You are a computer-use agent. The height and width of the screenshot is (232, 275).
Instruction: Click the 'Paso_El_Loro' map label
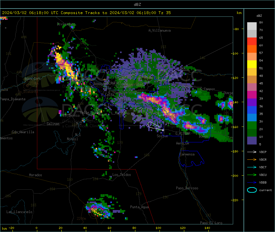coord(211,223)
